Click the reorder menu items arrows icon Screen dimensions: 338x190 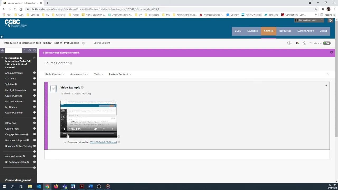(25, 50)
